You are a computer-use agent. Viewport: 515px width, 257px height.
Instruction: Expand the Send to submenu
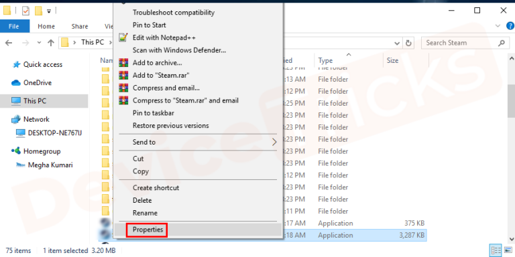198,142
